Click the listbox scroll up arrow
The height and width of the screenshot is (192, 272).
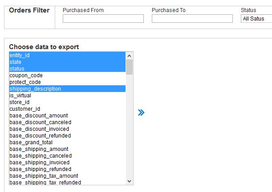[130, 56]
